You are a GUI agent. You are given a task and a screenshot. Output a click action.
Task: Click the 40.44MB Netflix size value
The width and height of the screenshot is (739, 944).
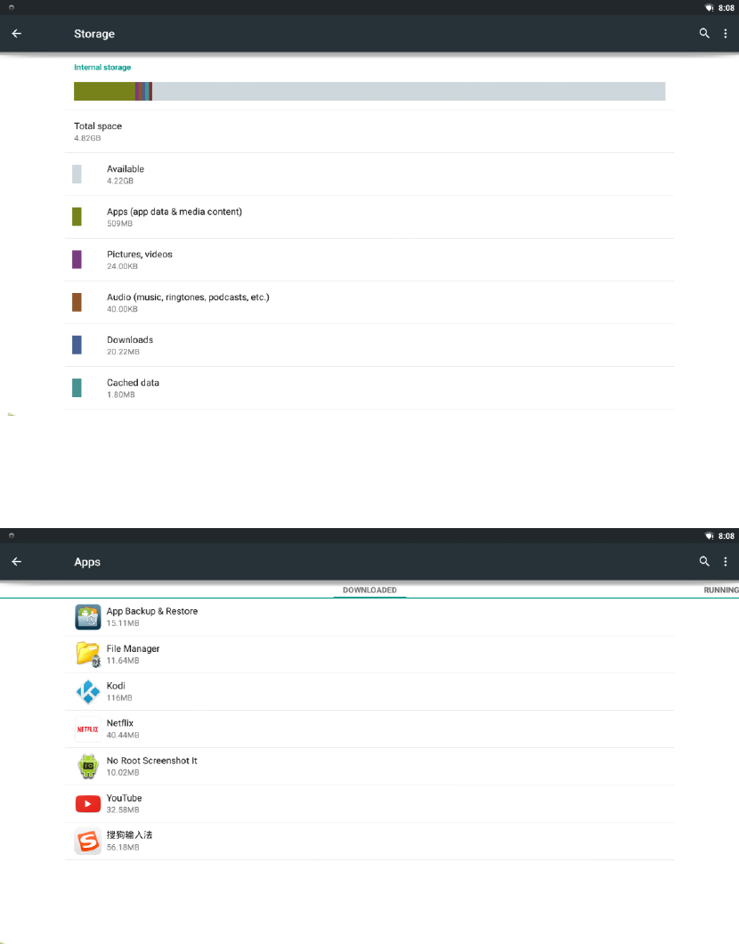(x=123, y=735)
